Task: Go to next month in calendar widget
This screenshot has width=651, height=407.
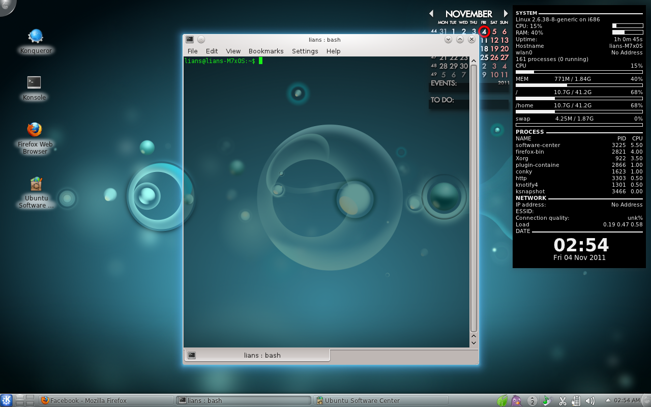Action: [x=506, y=14]
